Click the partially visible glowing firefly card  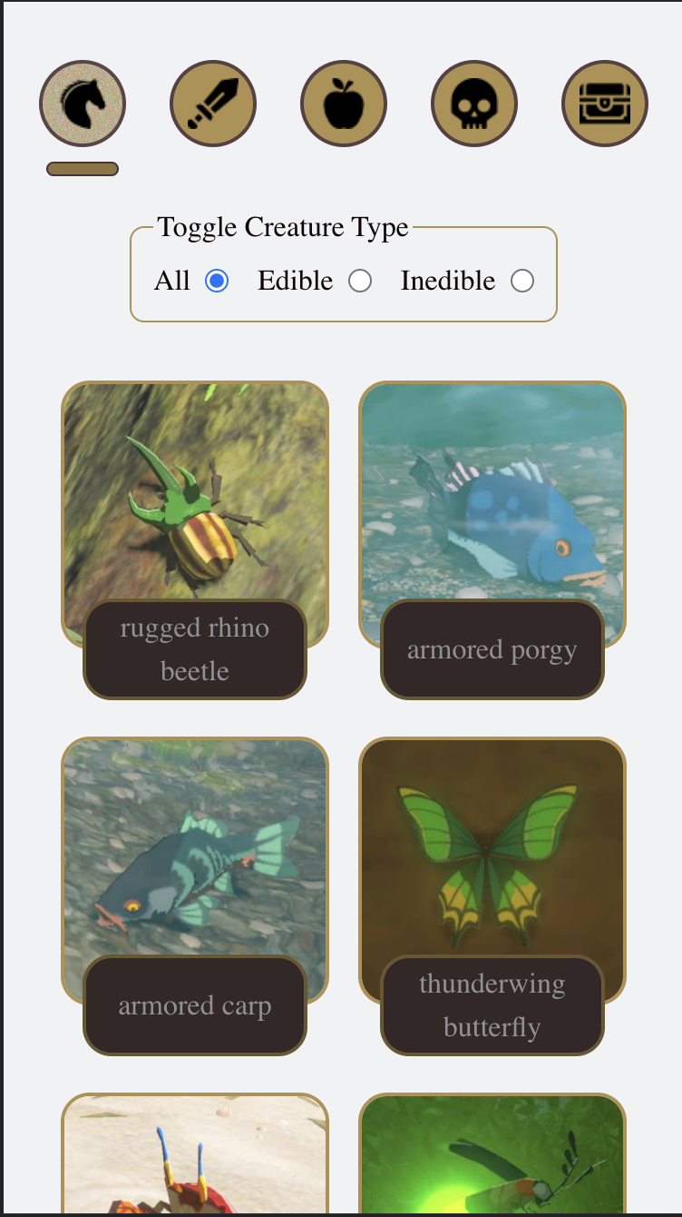coord(492,1153)
